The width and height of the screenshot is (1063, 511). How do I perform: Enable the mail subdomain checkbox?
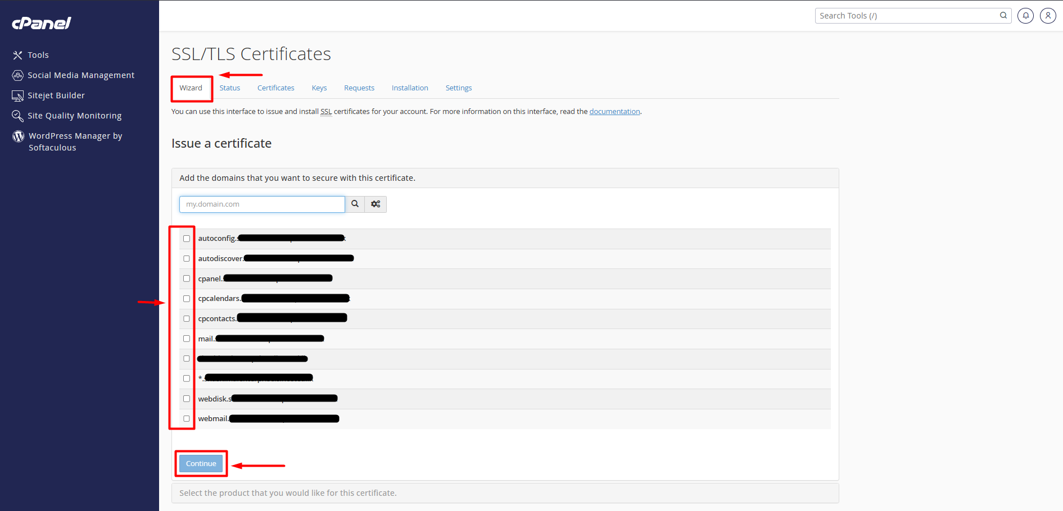point(187,339)
